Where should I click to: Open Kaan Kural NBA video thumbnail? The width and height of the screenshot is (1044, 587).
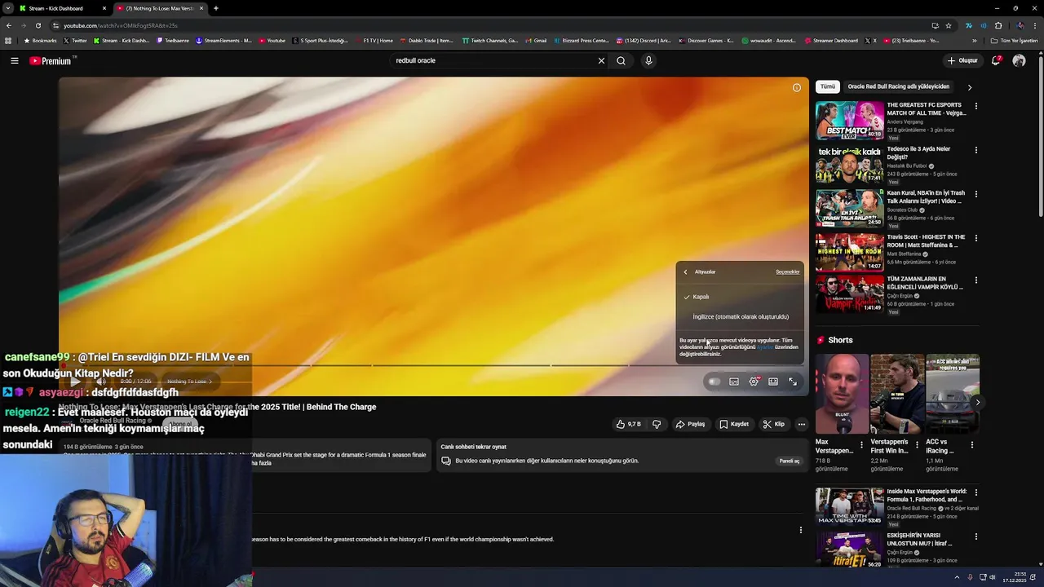[x=849, y=208]
